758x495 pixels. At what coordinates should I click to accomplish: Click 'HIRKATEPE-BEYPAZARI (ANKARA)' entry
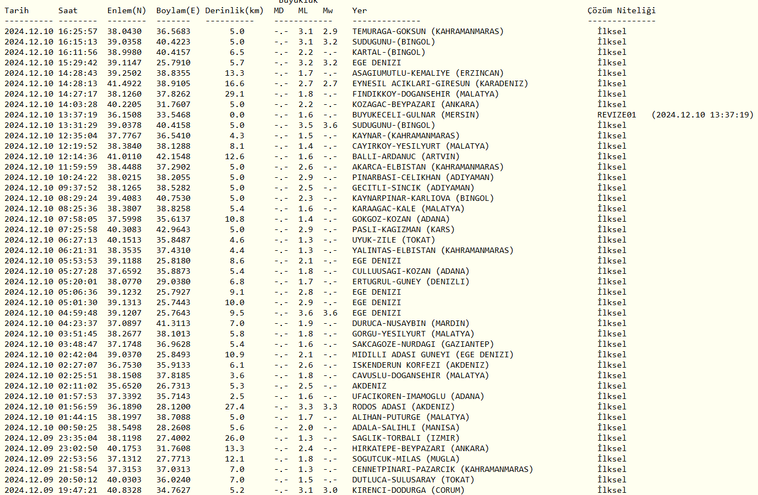click(x=420, y=448)
